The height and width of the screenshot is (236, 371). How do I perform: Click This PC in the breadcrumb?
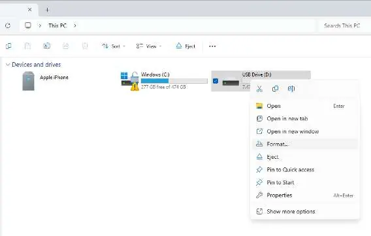click(57, 25)
